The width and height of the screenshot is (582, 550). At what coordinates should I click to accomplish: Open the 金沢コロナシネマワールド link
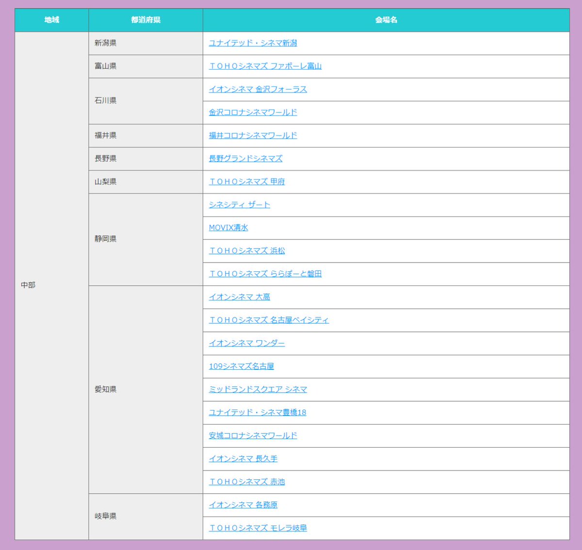click(253, 112)
